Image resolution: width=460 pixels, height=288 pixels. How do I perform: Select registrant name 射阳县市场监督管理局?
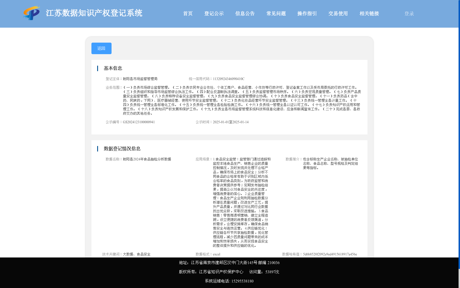tap(140, 79)
